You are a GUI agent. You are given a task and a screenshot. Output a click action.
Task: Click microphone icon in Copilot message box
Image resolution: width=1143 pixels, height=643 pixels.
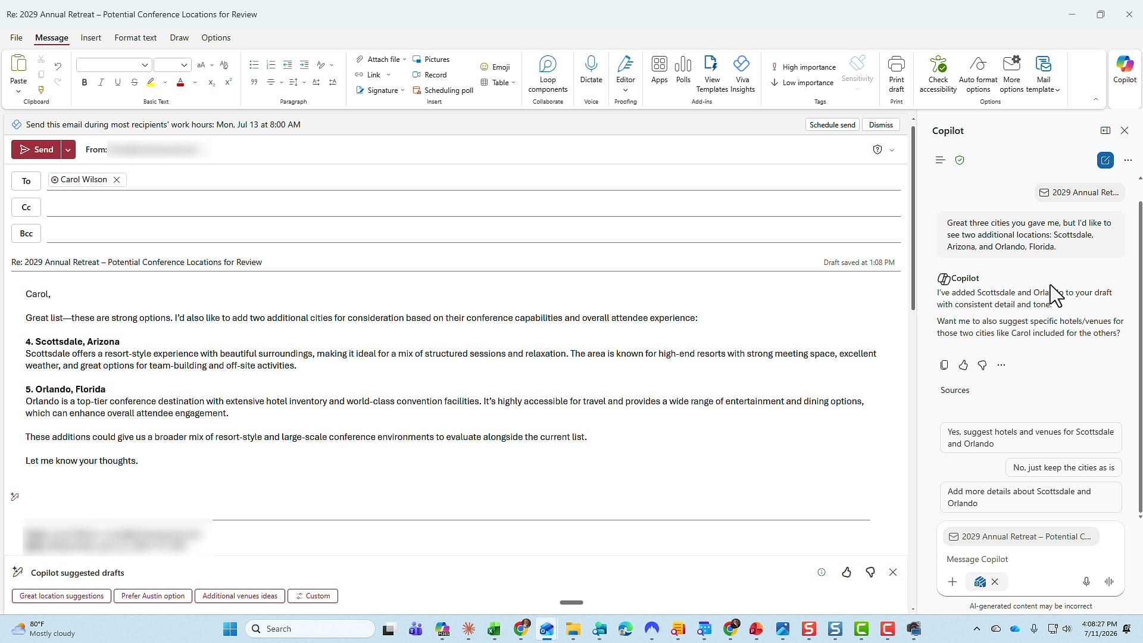[x=1086, y=582]
